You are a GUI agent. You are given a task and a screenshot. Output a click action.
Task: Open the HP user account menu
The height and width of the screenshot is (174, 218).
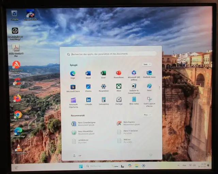pos(77,156)
